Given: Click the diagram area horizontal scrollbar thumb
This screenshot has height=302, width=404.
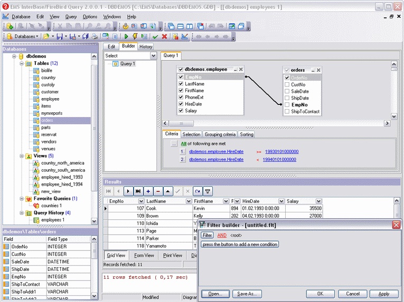Looking at the screenshot, I should click(x=181, y=123).
